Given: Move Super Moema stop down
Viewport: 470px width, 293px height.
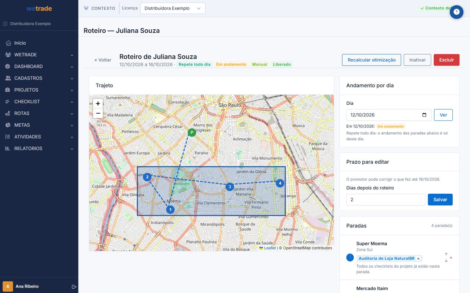Looking at the screenshot, I should 446,261.
